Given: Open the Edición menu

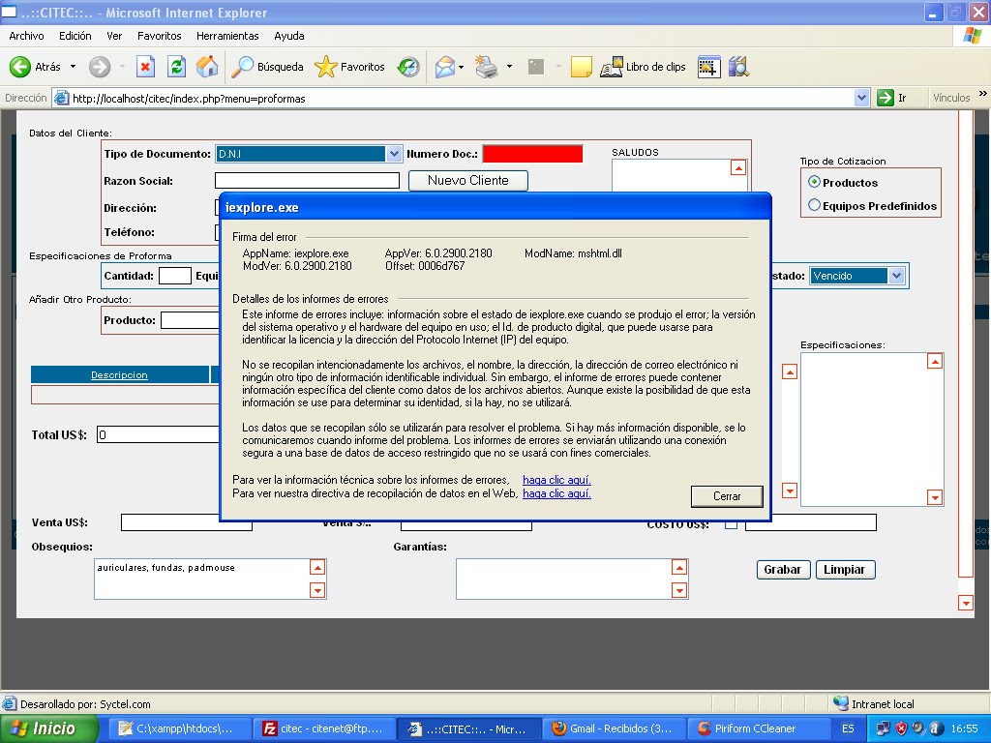Looking at the screenshot, I should point(75,36).
